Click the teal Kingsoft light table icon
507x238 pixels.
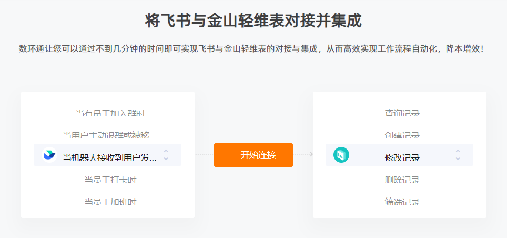[x=341, y=155]
